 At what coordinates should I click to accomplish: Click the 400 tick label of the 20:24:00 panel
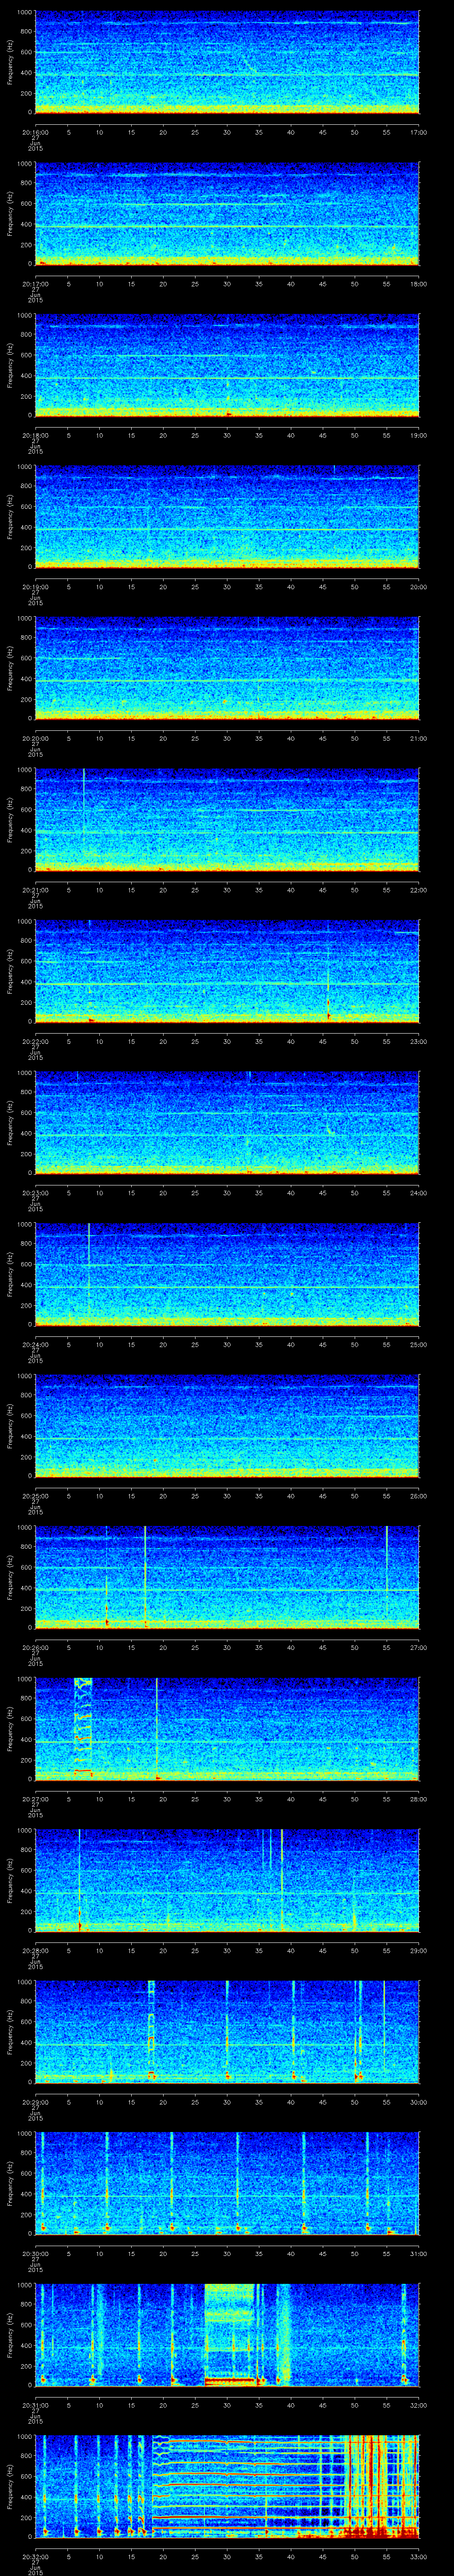(27, 1285)
